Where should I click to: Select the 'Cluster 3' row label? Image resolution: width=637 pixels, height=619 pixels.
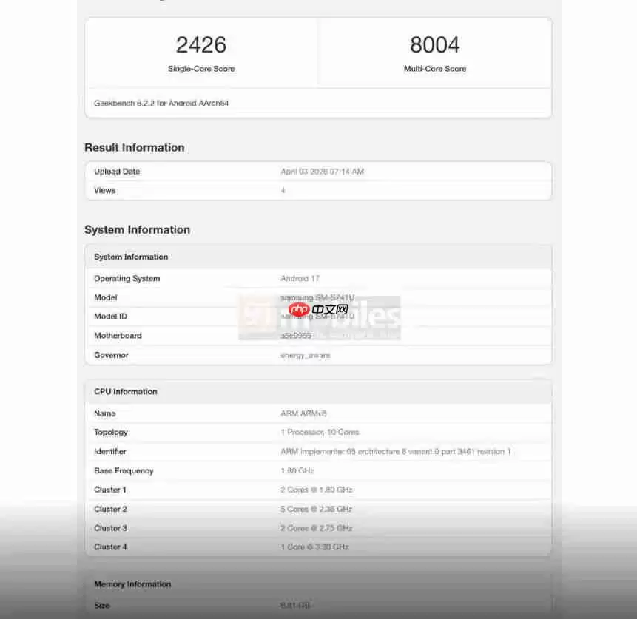[x=110, y=528]
